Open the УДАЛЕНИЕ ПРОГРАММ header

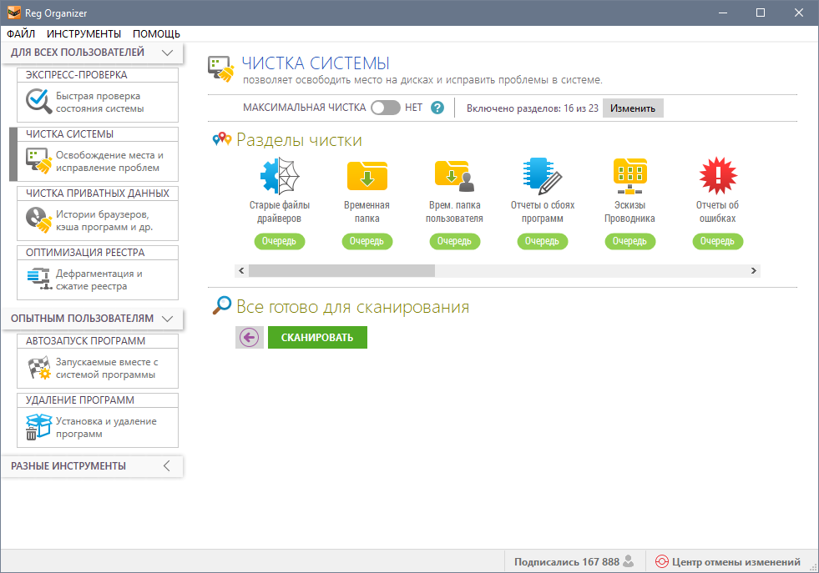[x=98, y=400]
